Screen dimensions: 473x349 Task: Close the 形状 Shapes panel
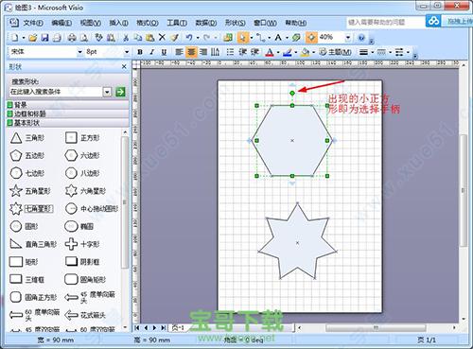pos(124,66)
